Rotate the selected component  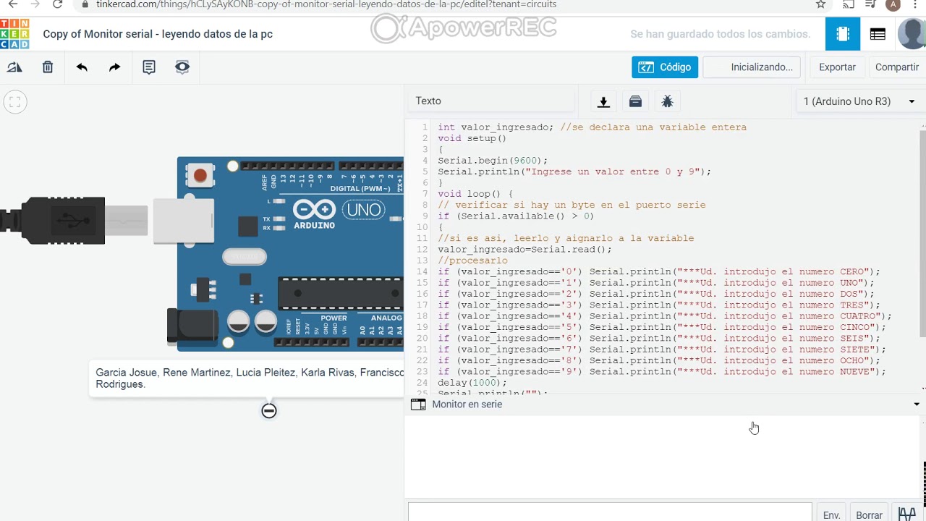tap(14, 67)
